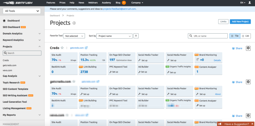Toggle sort order arrows button
The width and height of the screenshot is (255, 126).
point(136,36)
